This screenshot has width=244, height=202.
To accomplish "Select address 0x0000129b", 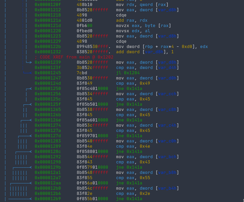I will 48,168.
